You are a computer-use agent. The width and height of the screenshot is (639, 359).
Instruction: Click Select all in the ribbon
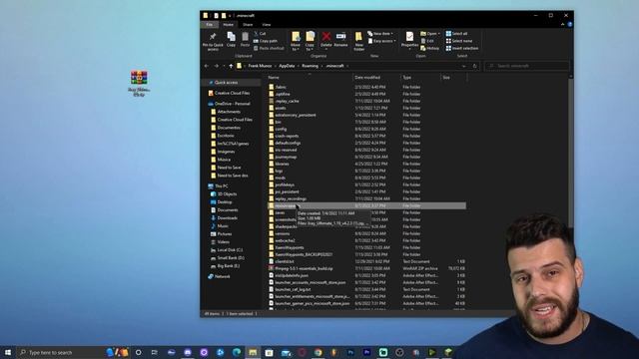coord(456,33)
